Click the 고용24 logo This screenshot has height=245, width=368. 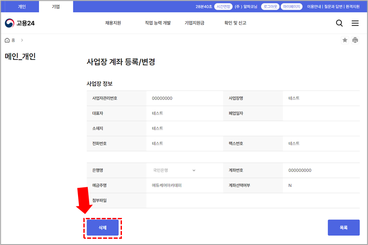point(20,23)
